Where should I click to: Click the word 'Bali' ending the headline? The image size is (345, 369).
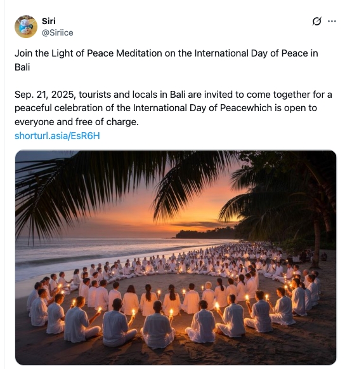click(x=22, y=67)
